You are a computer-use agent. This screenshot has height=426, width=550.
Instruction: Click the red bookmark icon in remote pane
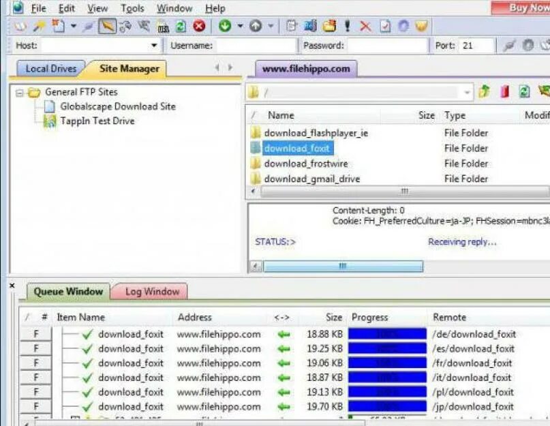[x=505, y=92]
